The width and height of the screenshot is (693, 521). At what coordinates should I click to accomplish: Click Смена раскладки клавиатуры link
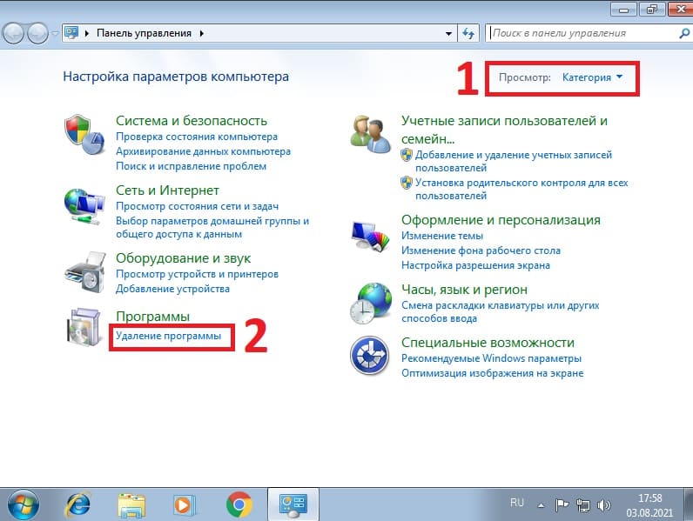click(x=501, y=311)
